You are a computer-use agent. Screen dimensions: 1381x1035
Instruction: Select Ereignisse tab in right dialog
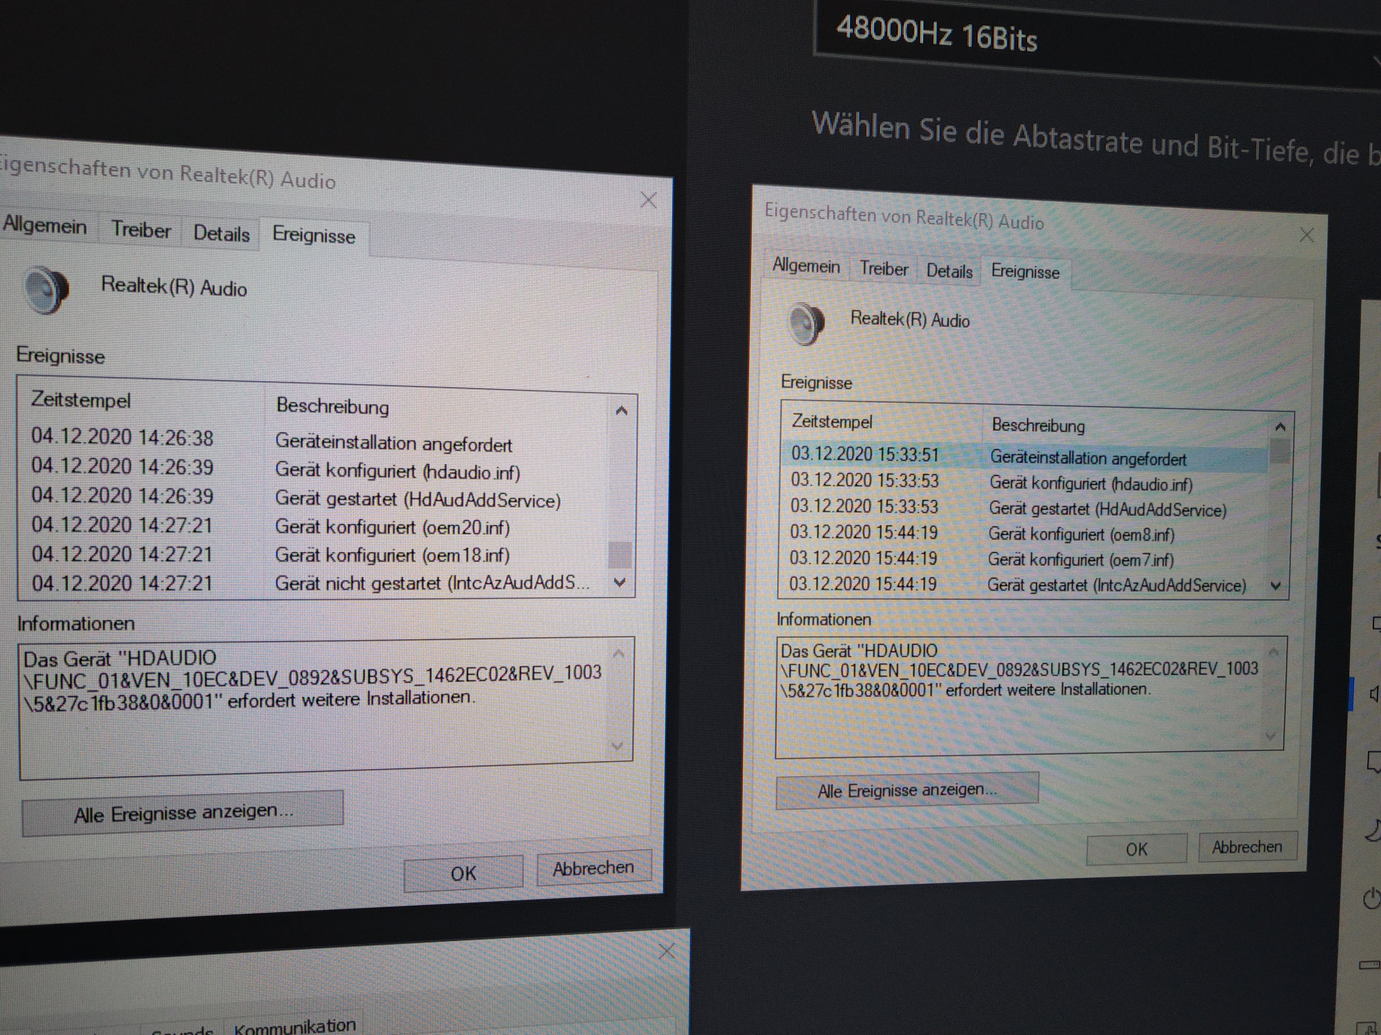point(1025,272)
